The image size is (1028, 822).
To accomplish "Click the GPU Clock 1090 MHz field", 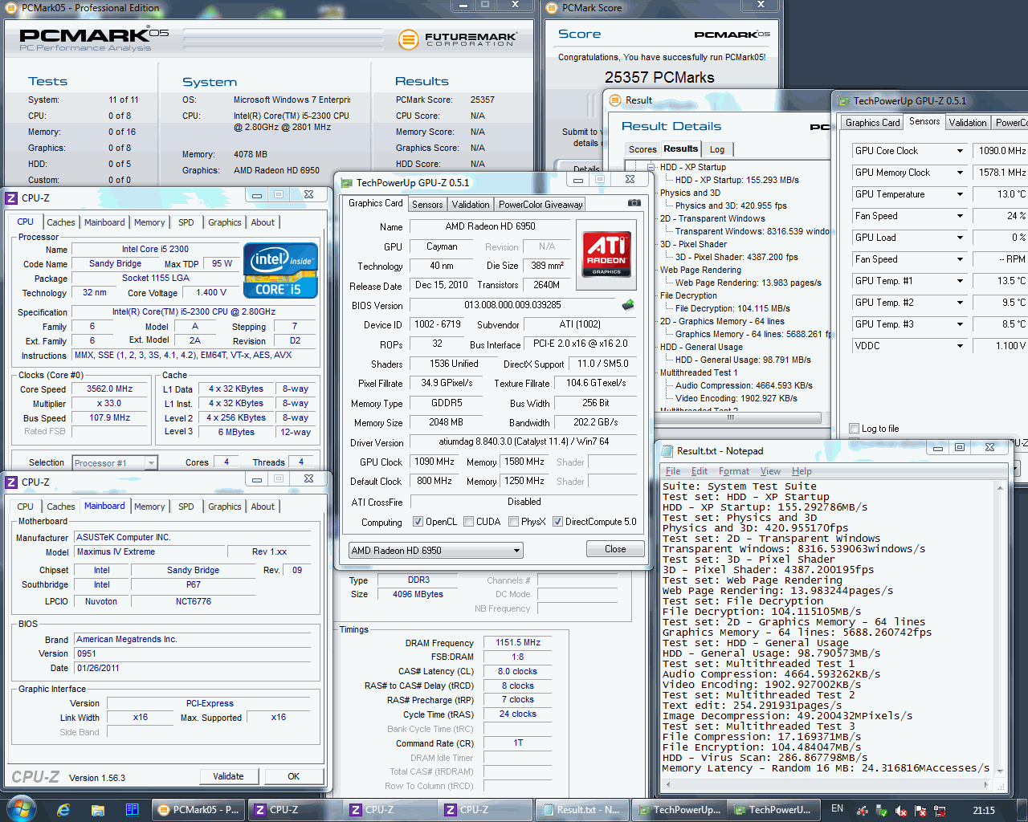I will click(434, 462).
